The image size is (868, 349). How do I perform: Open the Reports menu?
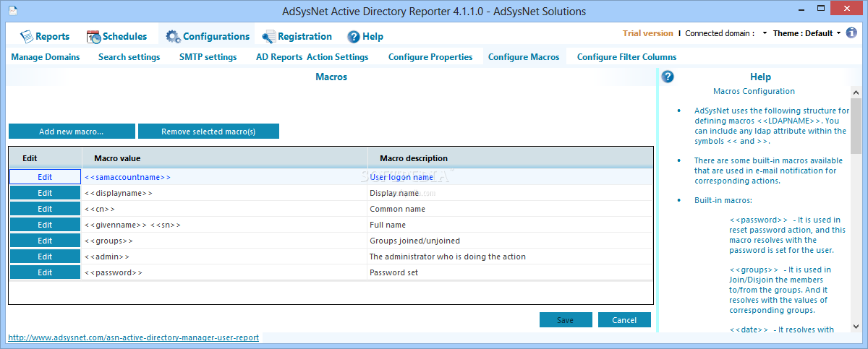(x=44, y=36)
